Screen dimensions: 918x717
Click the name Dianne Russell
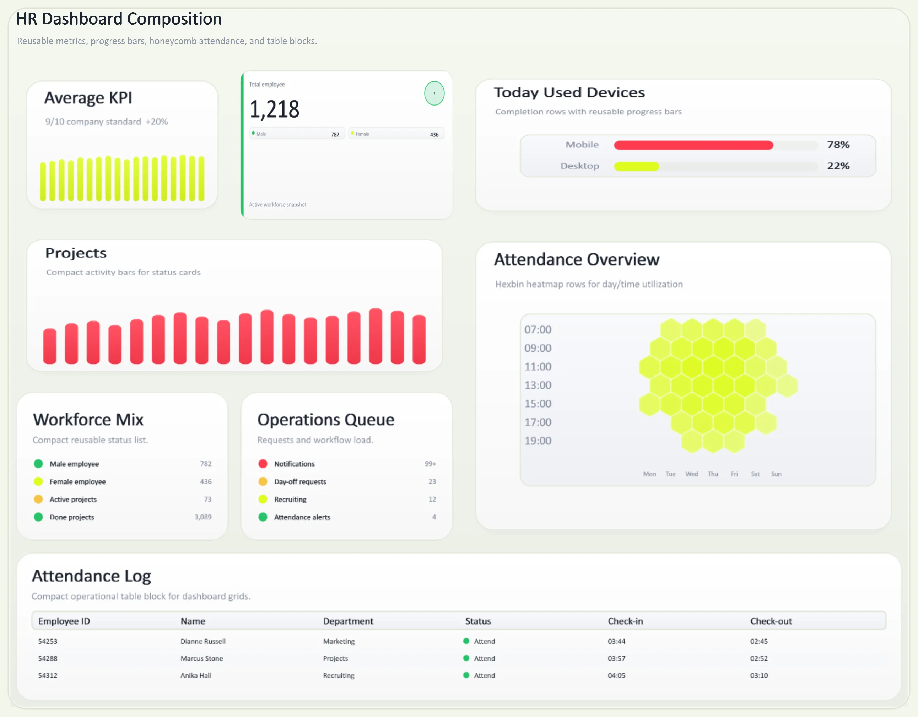(203, 641)
